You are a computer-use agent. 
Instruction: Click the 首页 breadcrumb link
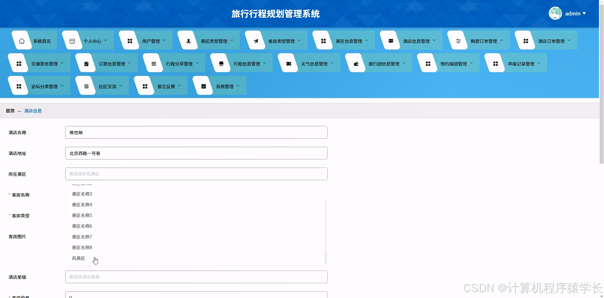[10, 111]
